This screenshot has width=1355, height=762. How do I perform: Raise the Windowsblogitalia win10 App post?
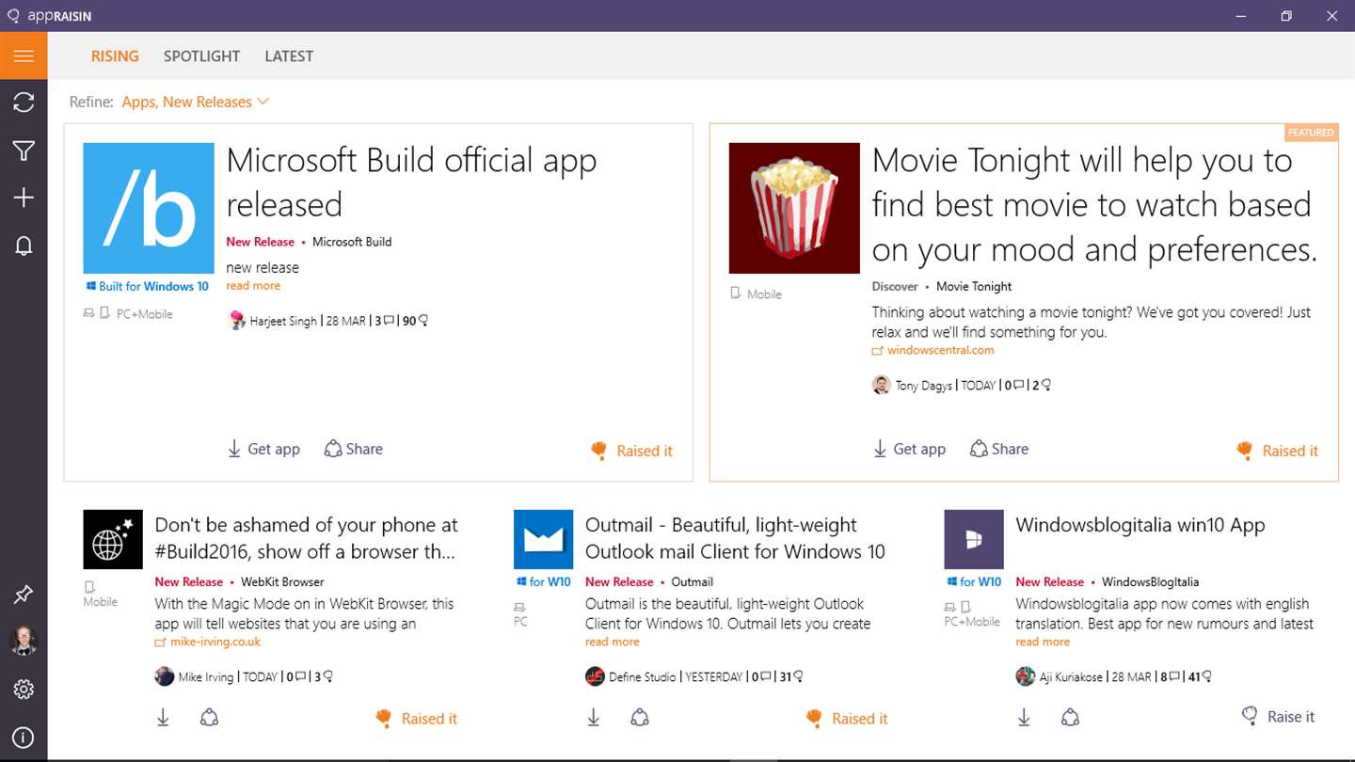[x=1278, y=717]
